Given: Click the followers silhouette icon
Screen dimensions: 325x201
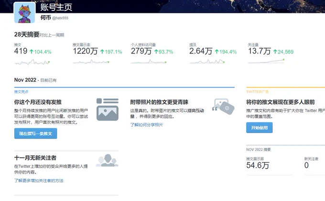Looking at the screenshot, I should tap(107, 161).
